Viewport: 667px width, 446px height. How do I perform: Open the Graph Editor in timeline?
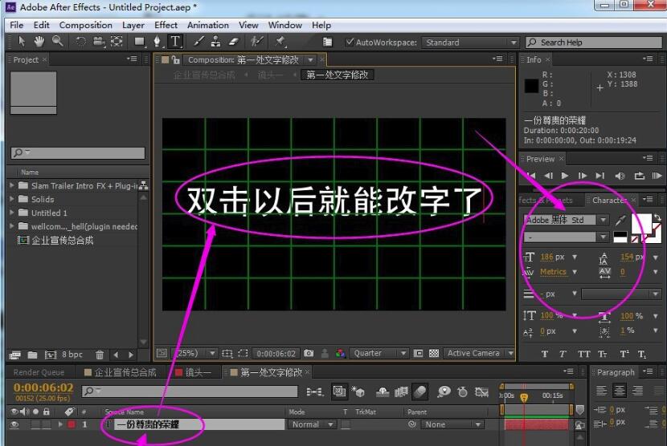point(481,391)
